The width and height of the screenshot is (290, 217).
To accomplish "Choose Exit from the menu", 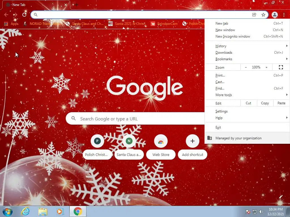I will click(x=247, y=127).
